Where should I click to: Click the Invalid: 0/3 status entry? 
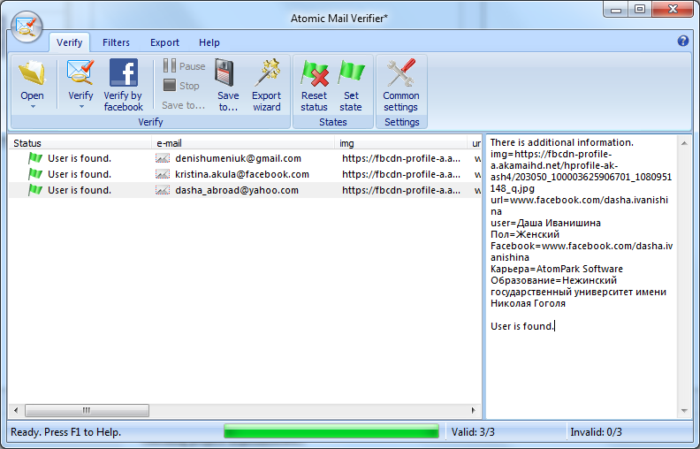[596, 432]
